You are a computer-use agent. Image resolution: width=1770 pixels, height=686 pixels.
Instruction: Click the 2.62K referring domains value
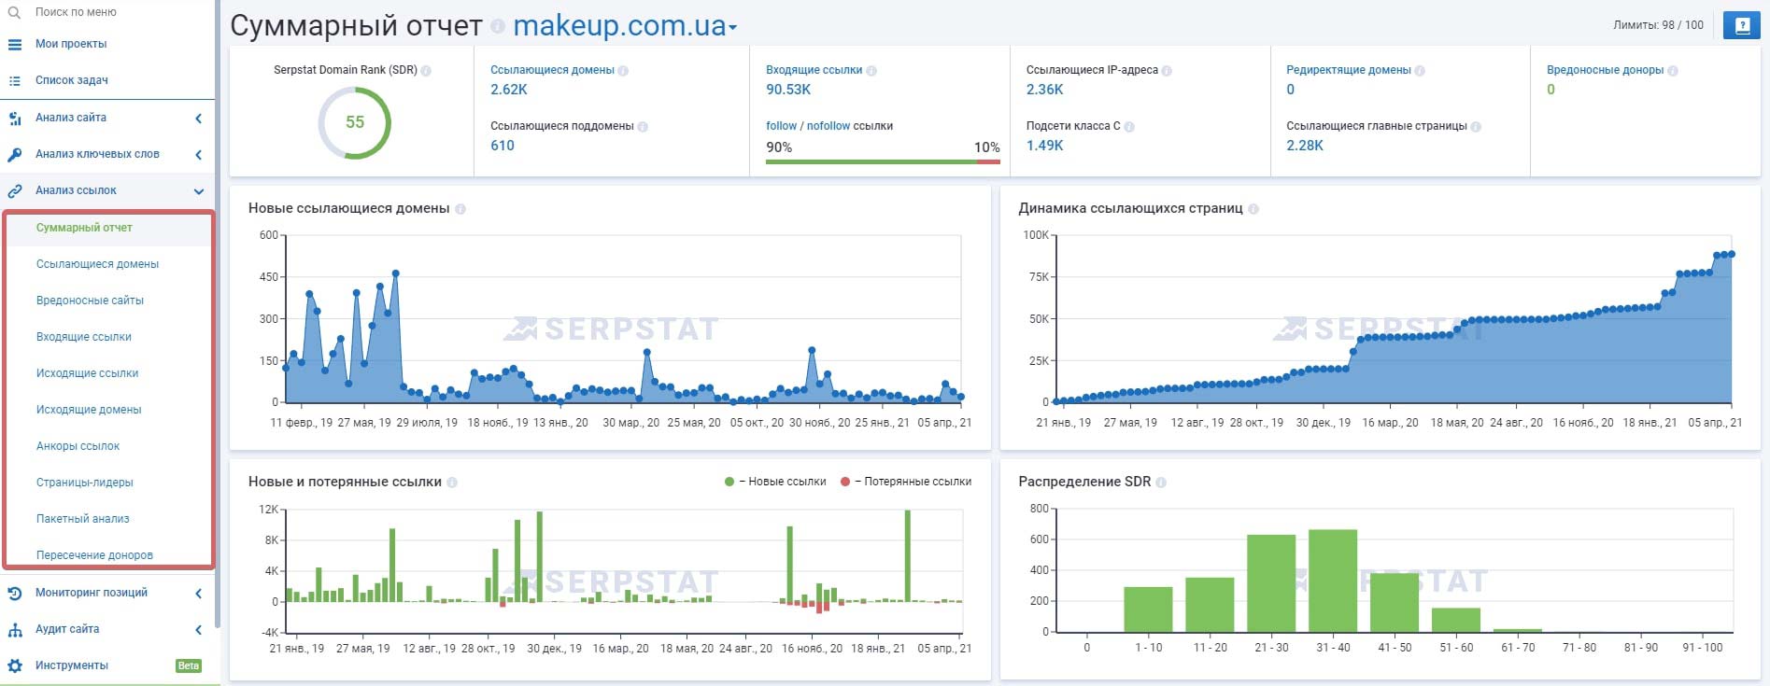pyautogui.click(x=509, y=90)
